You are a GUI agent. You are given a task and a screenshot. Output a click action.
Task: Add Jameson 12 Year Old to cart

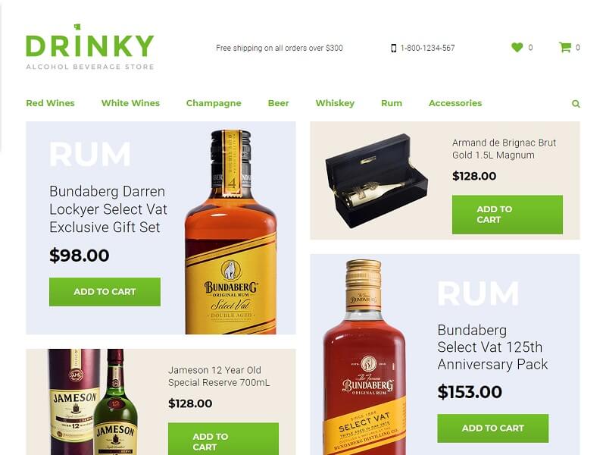(223, 439)
